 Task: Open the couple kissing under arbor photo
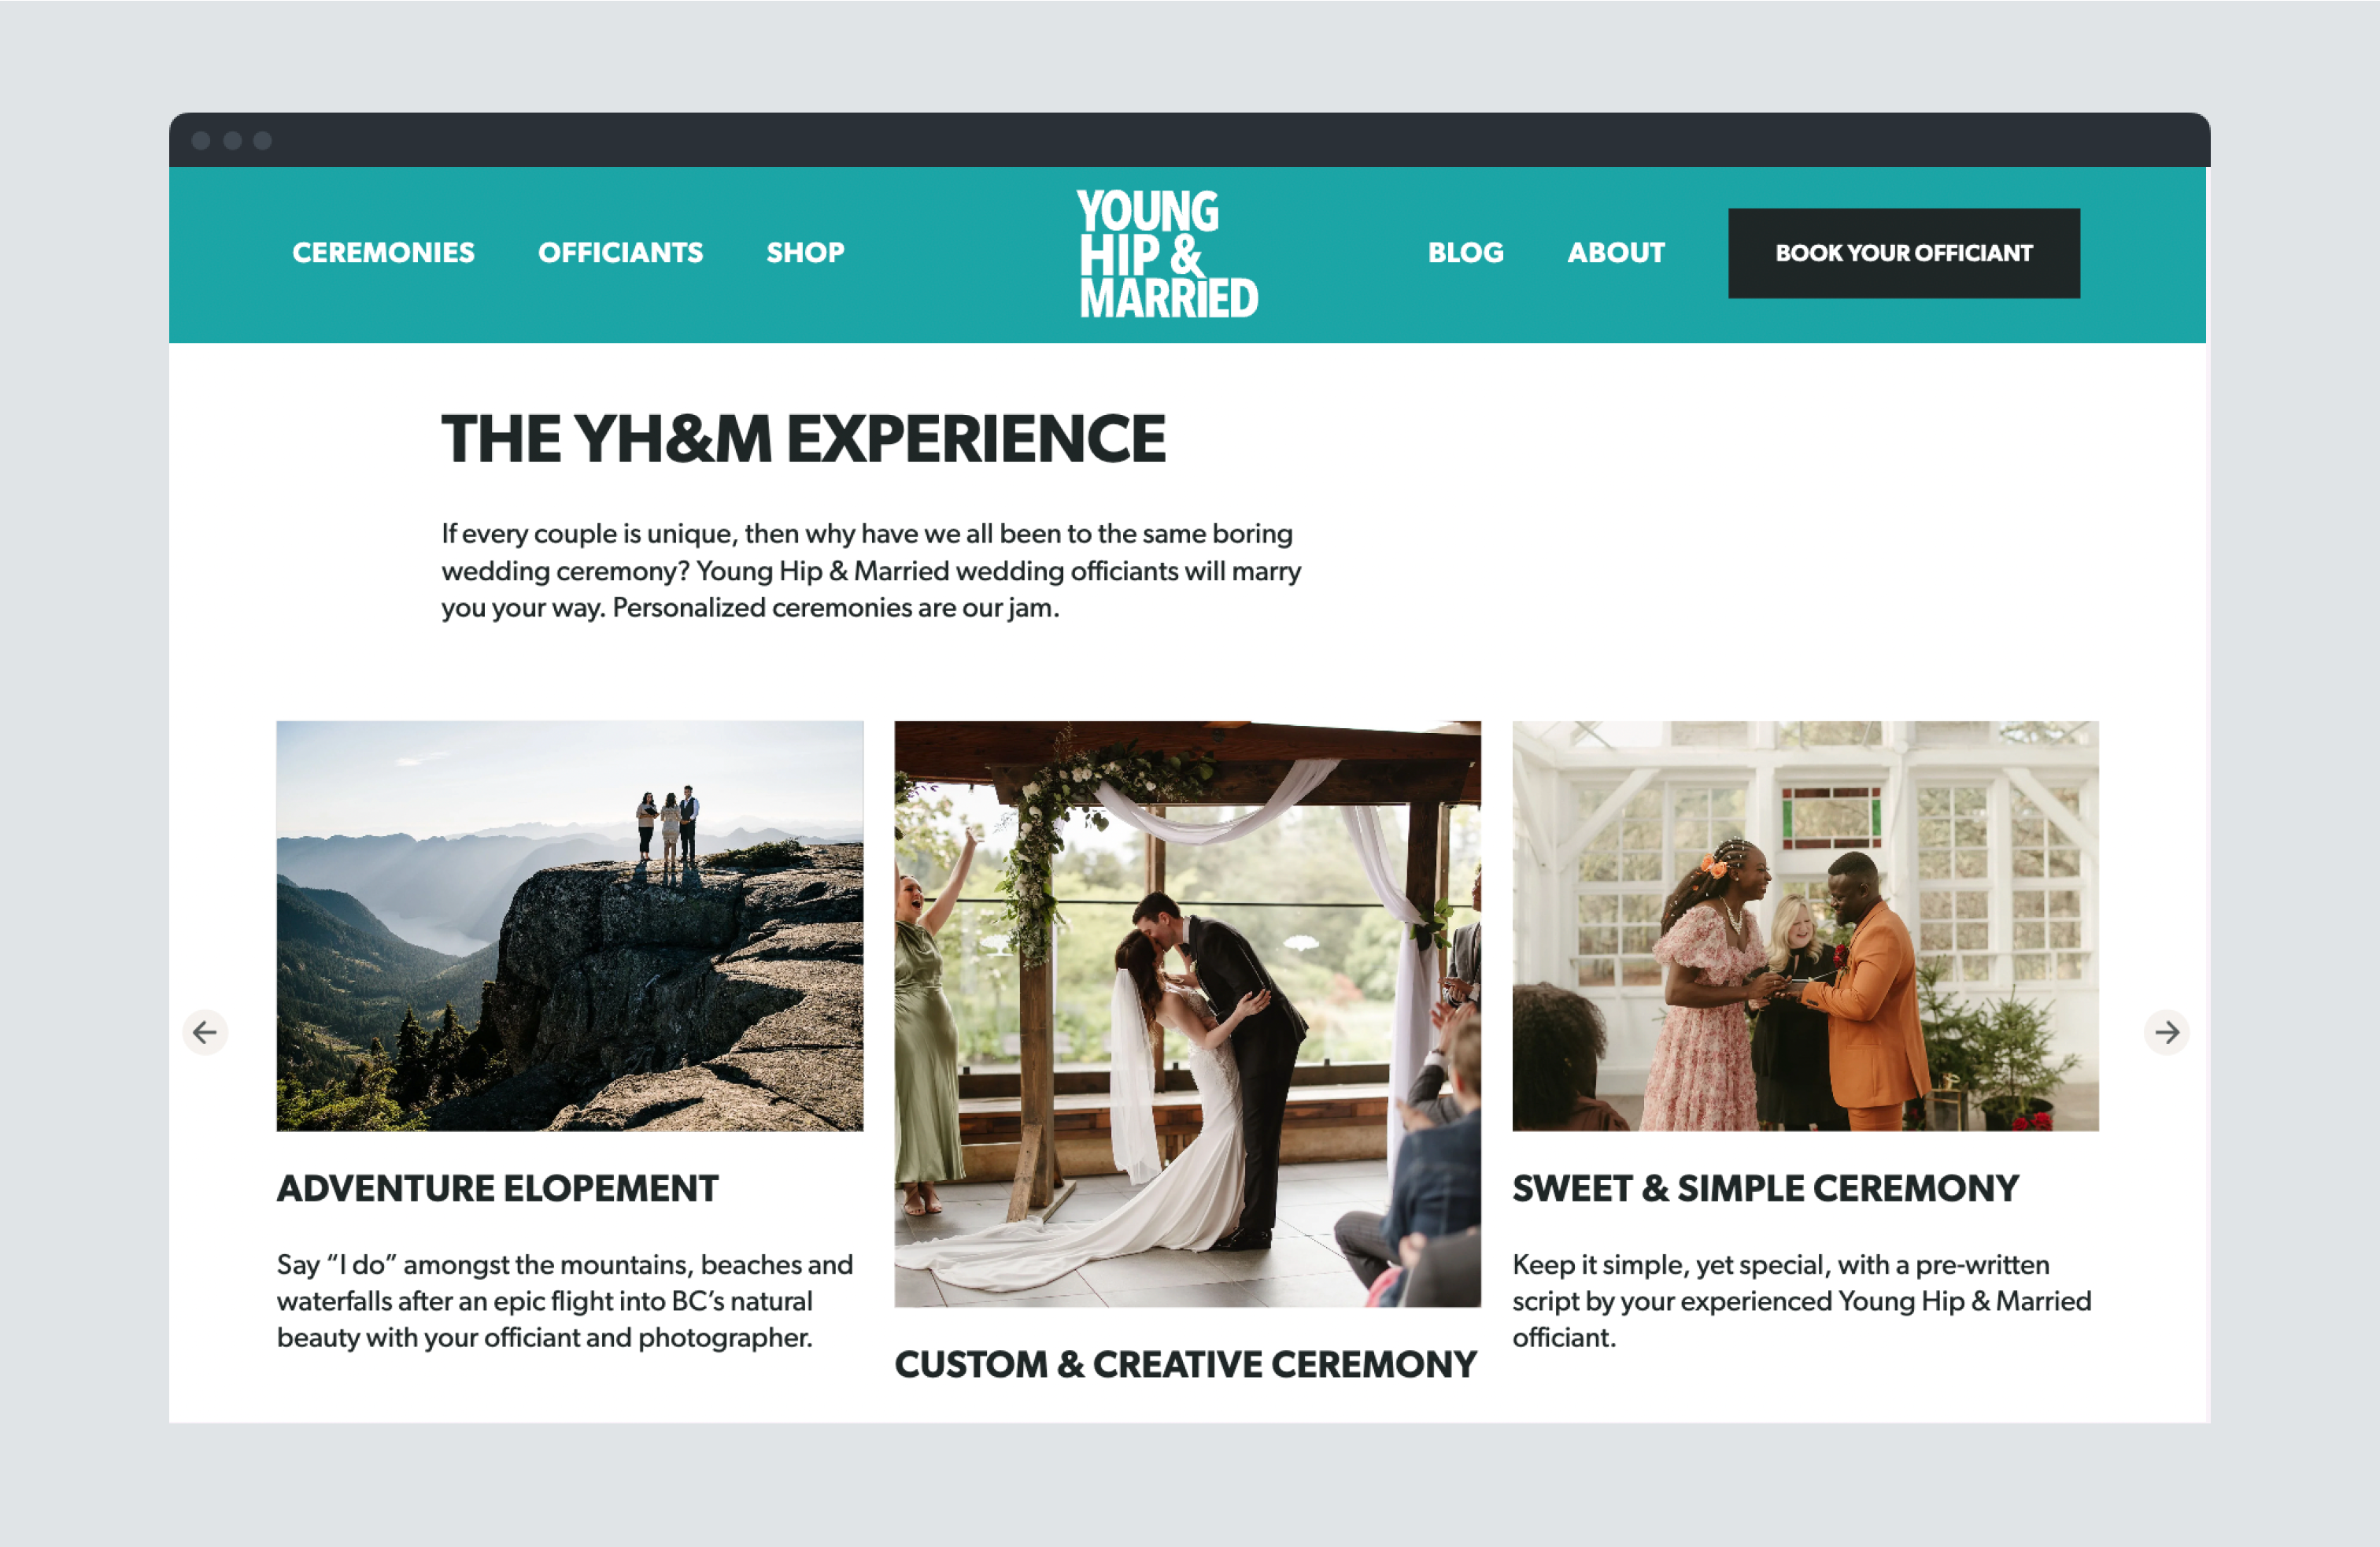tap(1187, 1014)
